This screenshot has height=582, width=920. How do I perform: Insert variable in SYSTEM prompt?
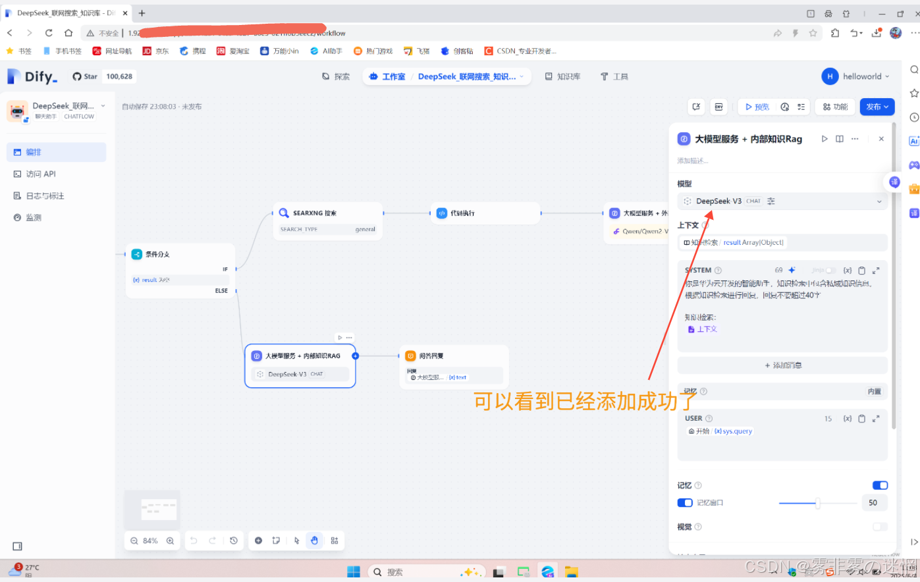point(848,271)
